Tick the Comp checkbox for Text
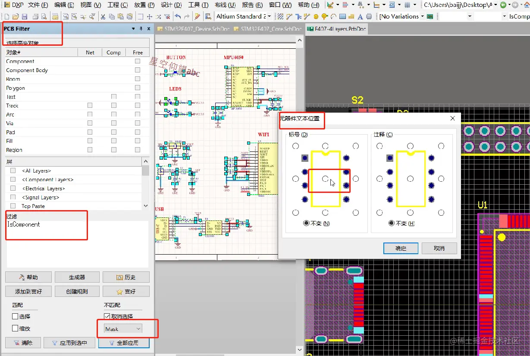Viewport: 530px width, 356px height. 114,97
